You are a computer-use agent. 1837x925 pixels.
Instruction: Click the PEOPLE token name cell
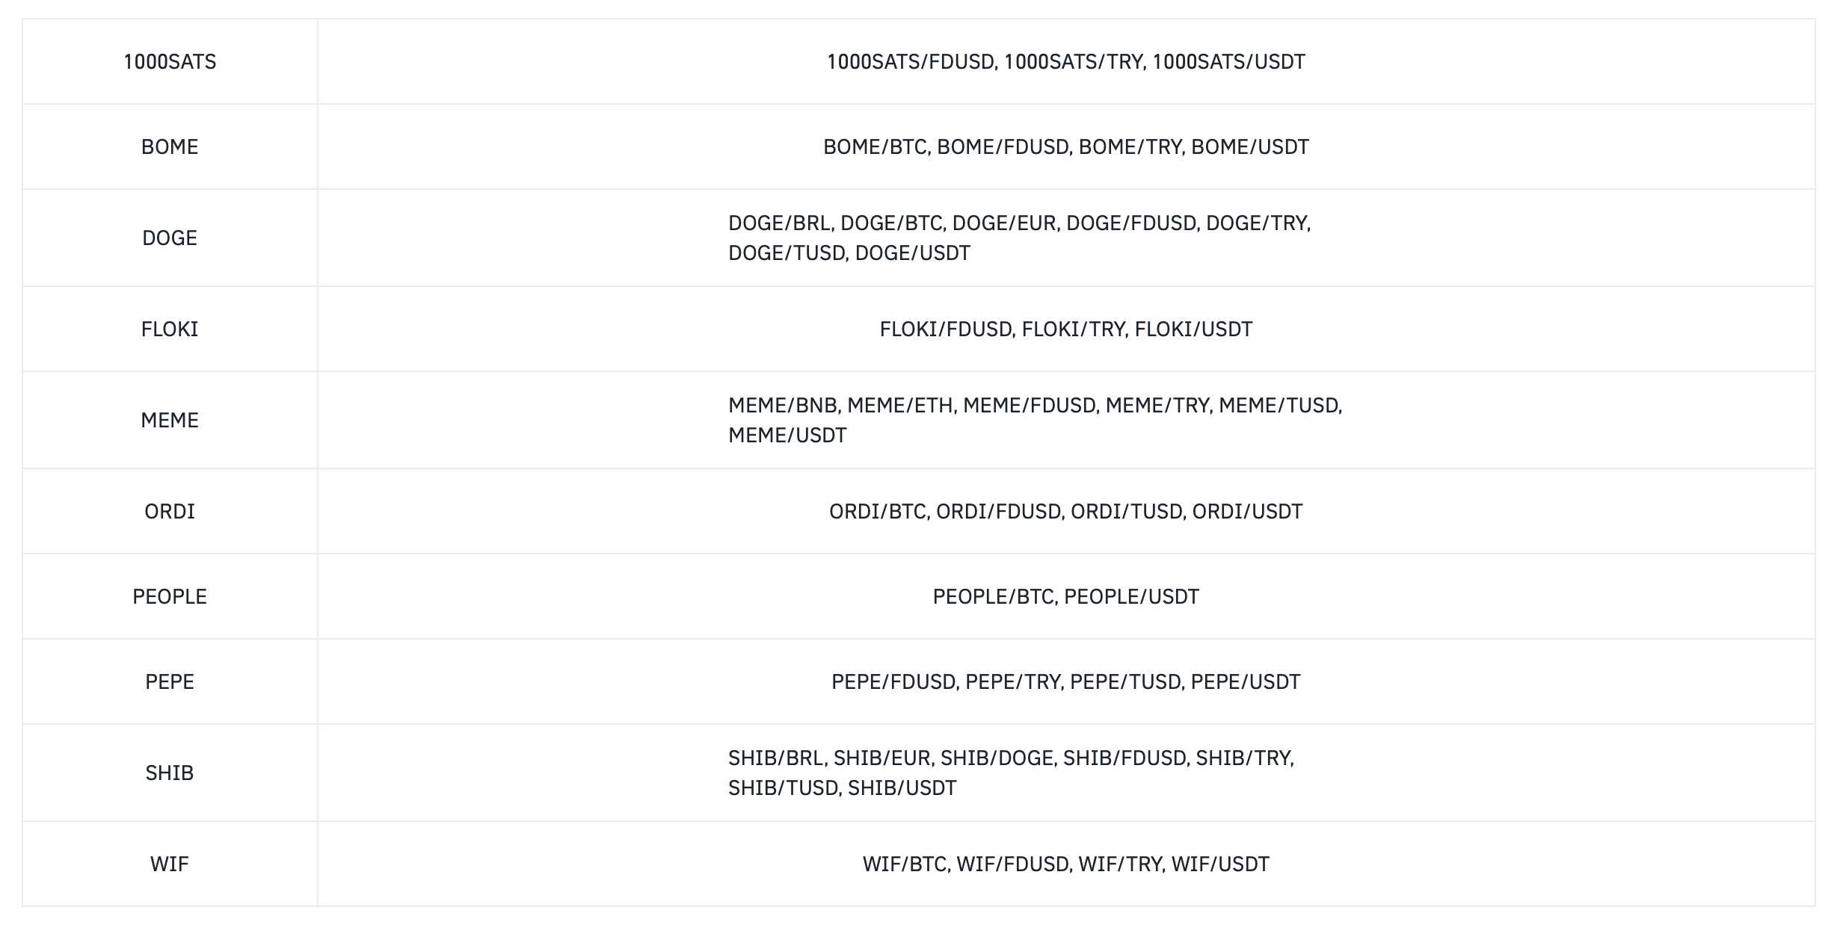pos(170,596)
